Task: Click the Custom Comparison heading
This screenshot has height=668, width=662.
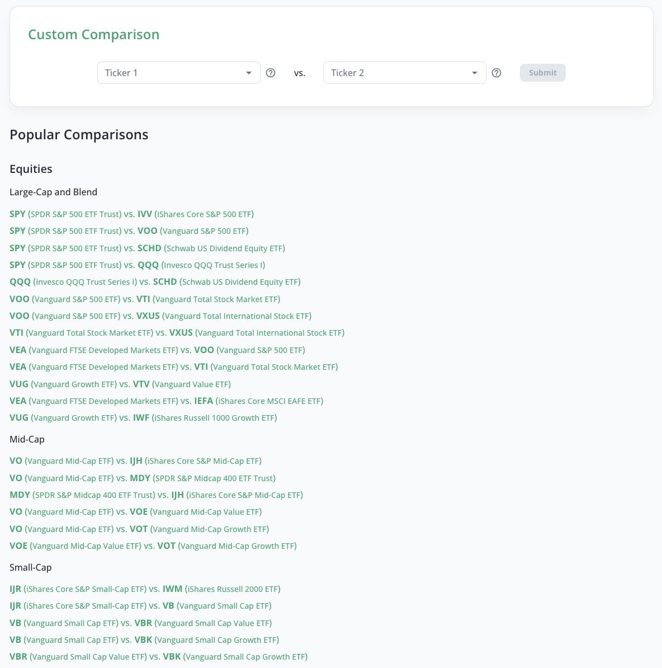Action: [94, 35]
